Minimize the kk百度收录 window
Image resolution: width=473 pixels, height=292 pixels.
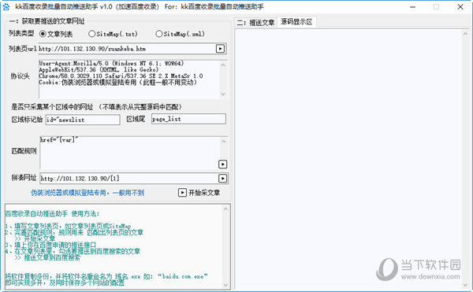(412, 6)
